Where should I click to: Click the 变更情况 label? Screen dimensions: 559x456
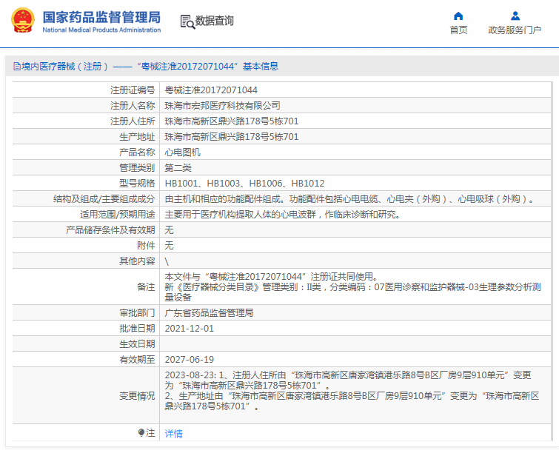(137, 396)
